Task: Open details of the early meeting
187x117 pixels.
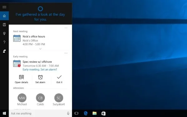Action: [x=22, y=79]
